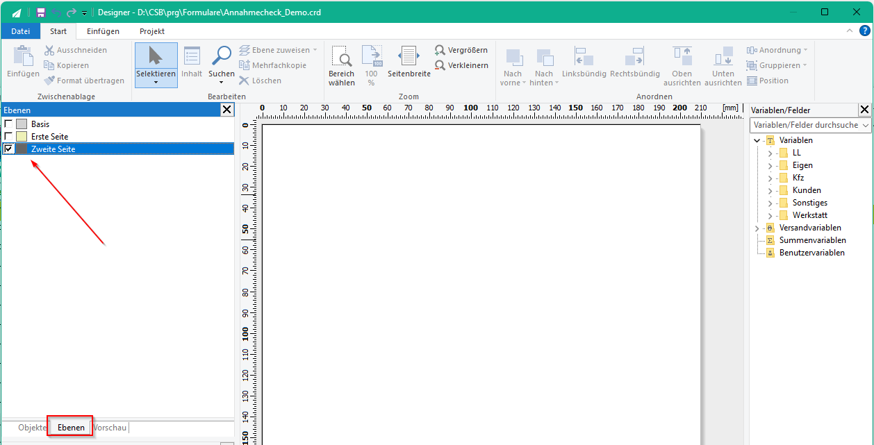
Task: Switch to the Ebenen panel tab
Action: click(71, 428)
